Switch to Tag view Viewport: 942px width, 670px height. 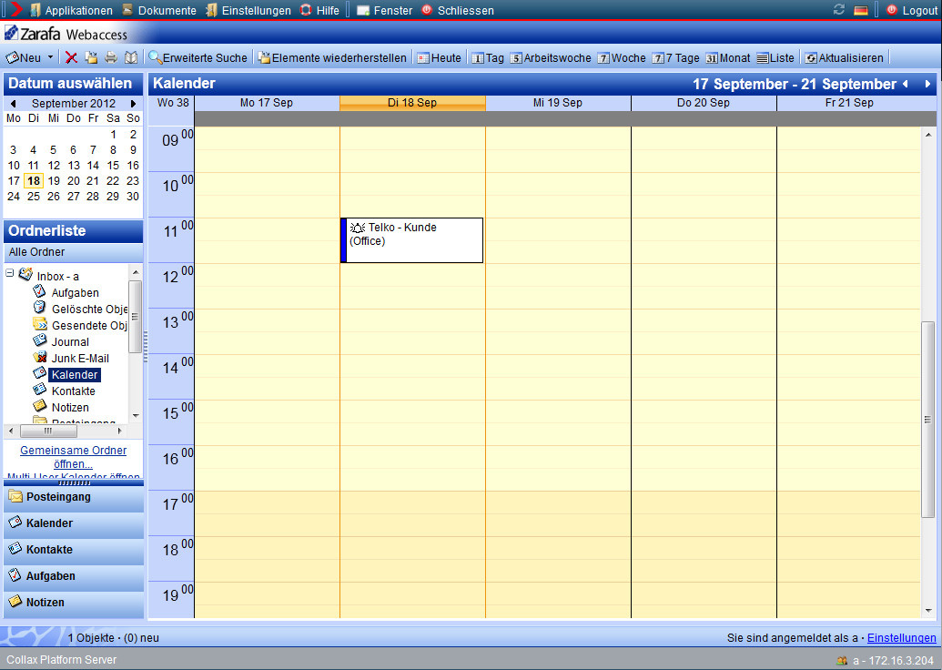coord(488,57)
